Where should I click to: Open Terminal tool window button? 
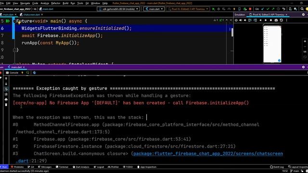[62, 167]
